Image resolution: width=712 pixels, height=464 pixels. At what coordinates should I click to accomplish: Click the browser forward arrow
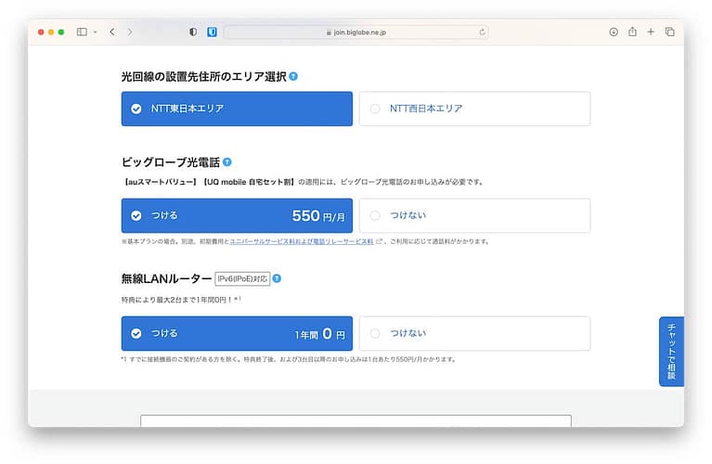click(130, 32)
